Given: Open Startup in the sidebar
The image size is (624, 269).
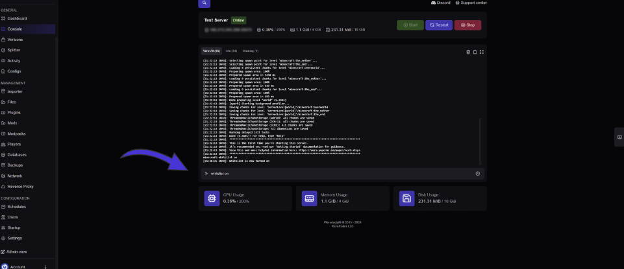Looking at the screenshot, I should pos(11,228).
